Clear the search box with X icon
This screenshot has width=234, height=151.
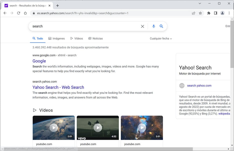click(x=142, y=26)
